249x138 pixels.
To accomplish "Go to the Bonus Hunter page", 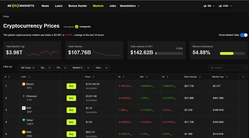I will tap(78, 6).
